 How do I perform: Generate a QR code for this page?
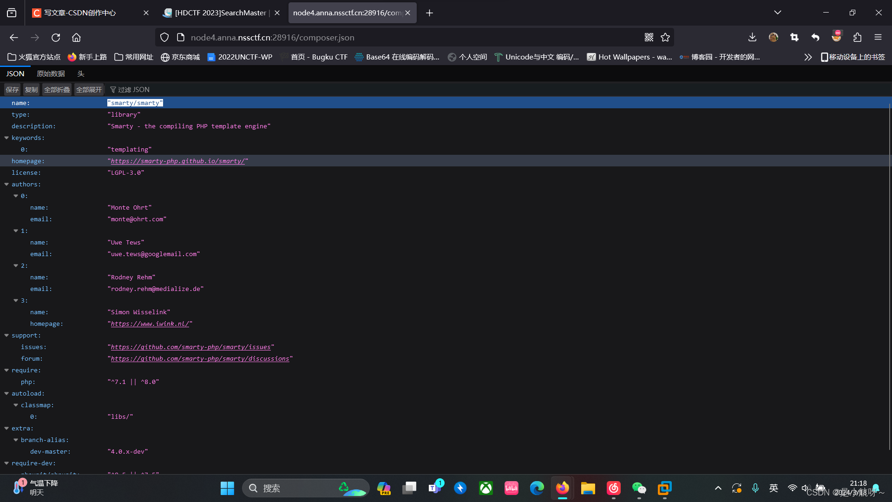pyautogui.click(x=649, y=37)
